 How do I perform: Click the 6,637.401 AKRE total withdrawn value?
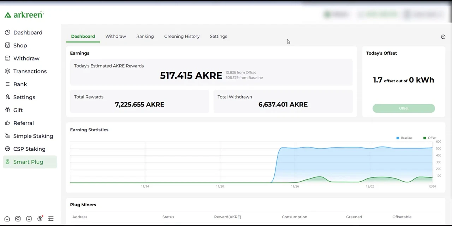283,105
